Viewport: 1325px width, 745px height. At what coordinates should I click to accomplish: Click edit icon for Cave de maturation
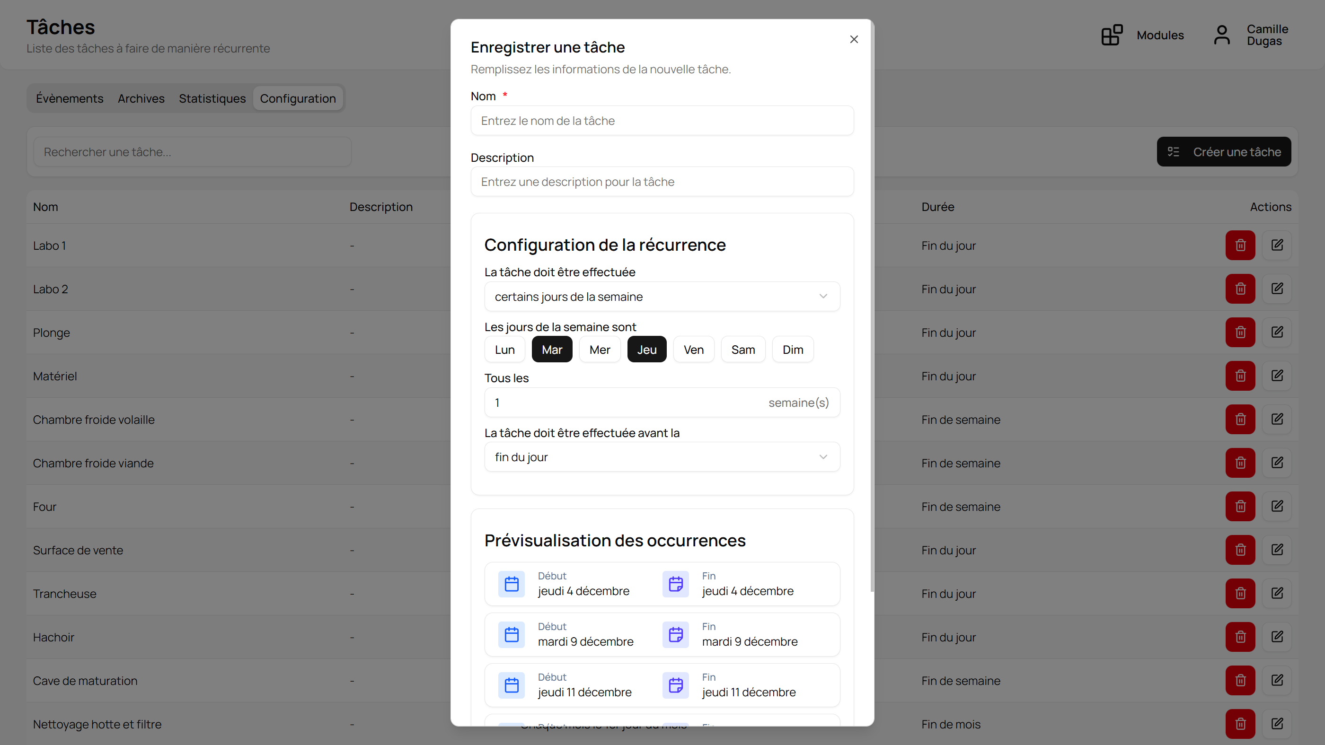click(1277, 680)
